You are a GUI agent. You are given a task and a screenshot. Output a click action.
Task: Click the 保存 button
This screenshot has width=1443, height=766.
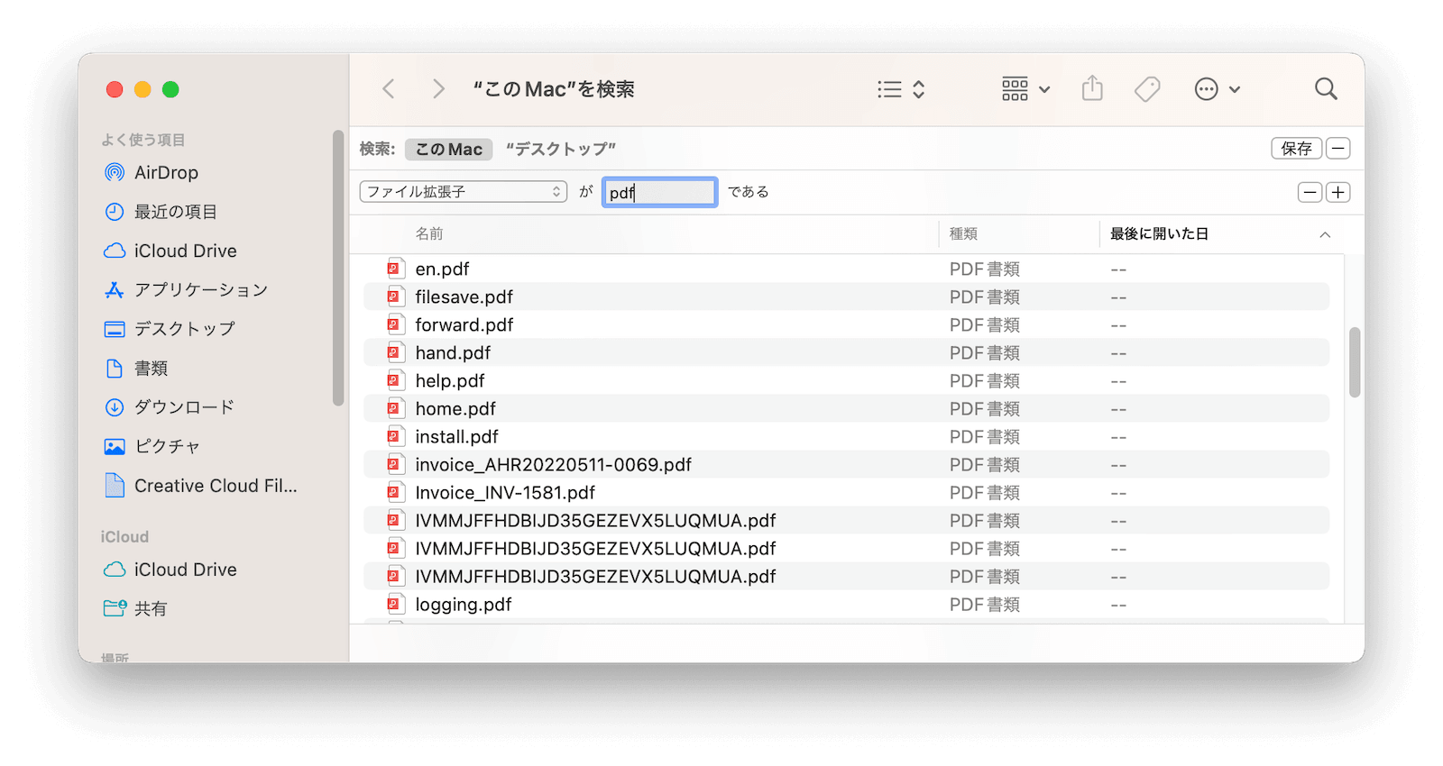[x=1297, y=149]
